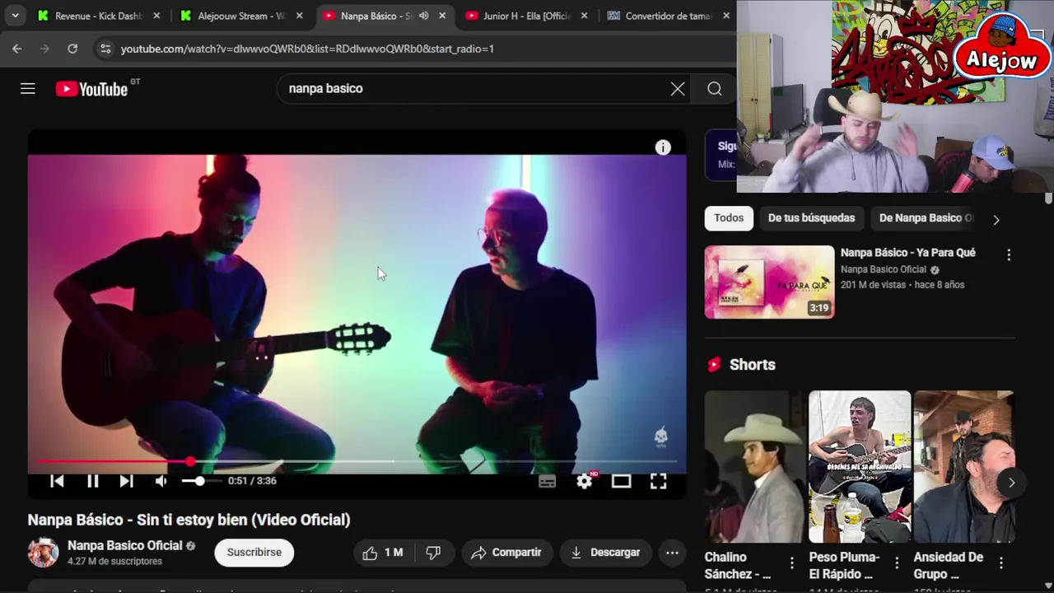Show next shorts with right arrow
Image resolution: width=1054 pixels, height=593 pixels.
point(1012,483)
